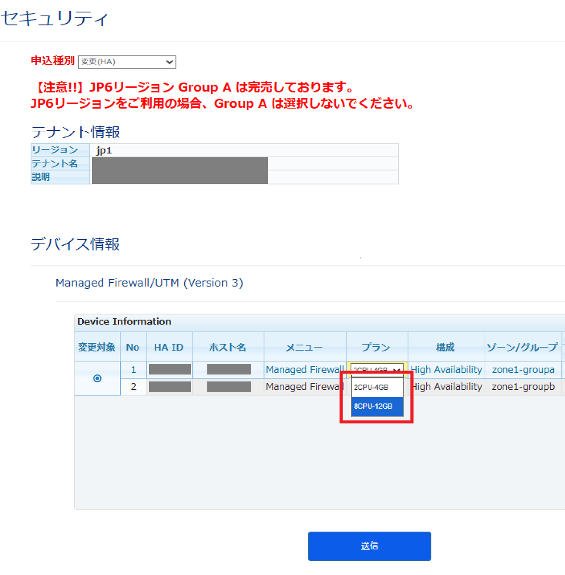Click the Device Information panel title
565x575 pixels.
[x=124, y=322]
